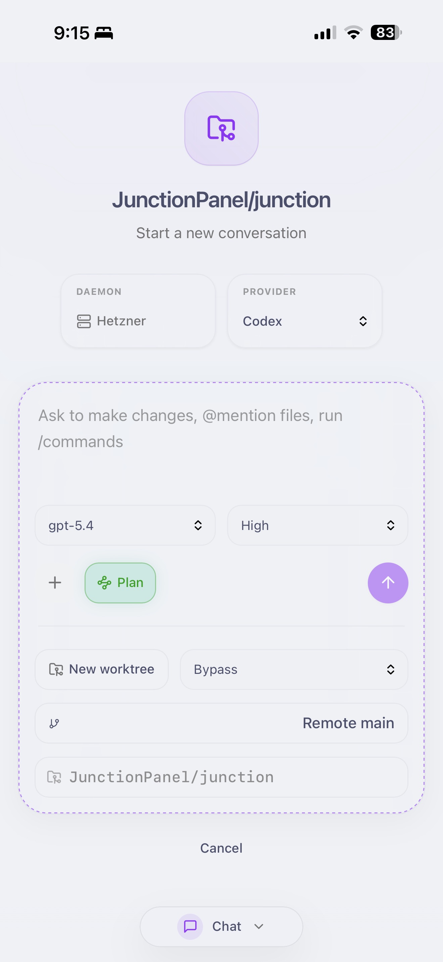
Task: Focus the message input placeholder field
Action: click(x=221, y=429)
